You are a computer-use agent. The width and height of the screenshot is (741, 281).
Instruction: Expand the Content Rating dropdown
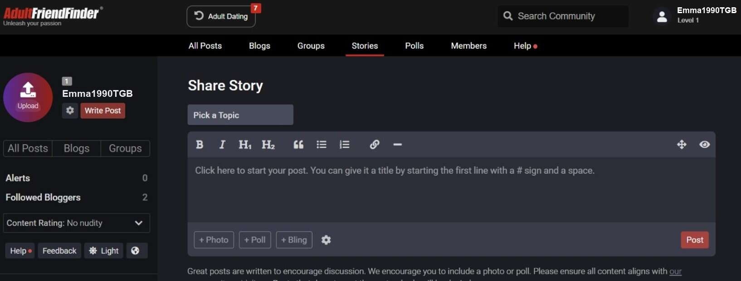tap(77, 223)
